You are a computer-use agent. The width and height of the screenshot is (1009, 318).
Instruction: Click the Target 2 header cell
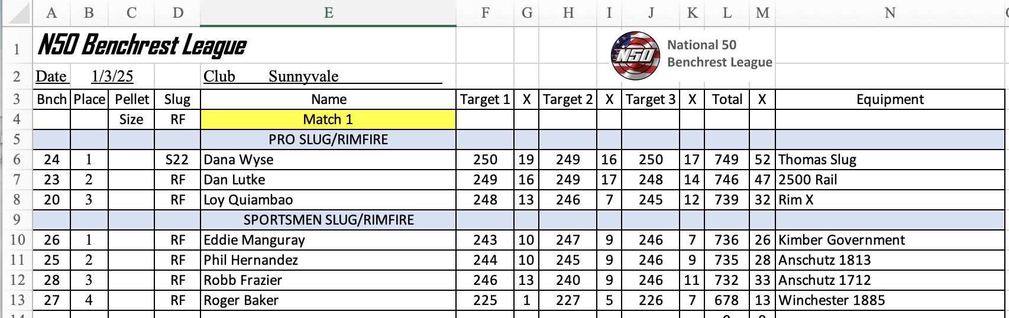coord(568,99)
